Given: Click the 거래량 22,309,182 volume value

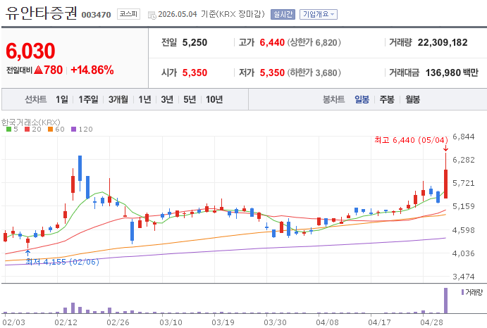Looking at the screenshot, I should [443, 42].
